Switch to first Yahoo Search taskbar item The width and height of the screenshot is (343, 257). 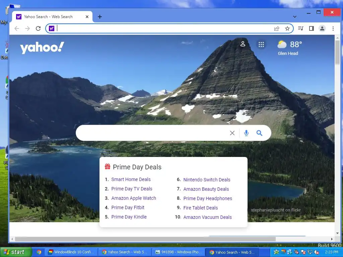pyautogui.click(x=125, y=252)
